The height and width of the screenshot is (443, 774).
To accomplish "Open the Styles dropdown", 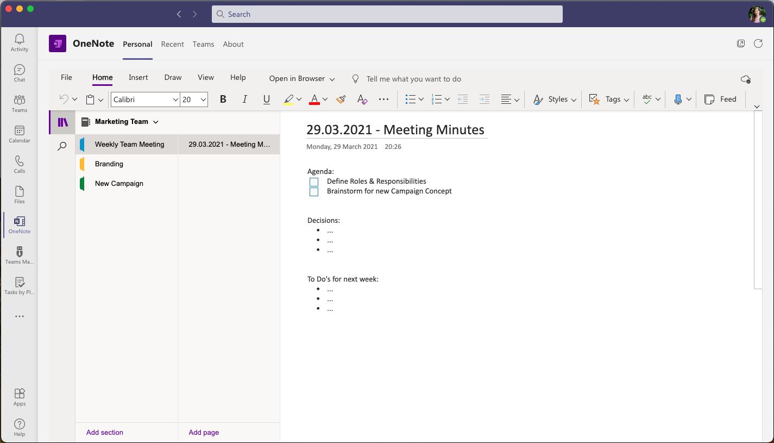I will click(555, 99).
